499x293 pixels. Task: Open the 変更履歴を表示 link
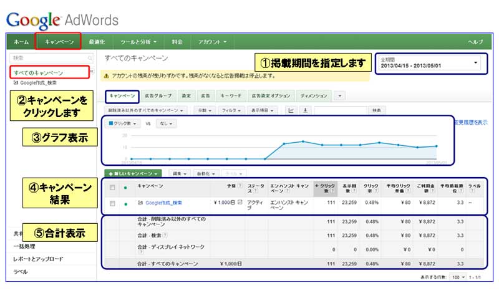pyautogui.click(x=471, y=122)
